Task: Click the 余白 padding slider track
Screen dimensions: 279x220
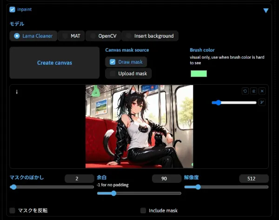Action: [x=139, y=193]
